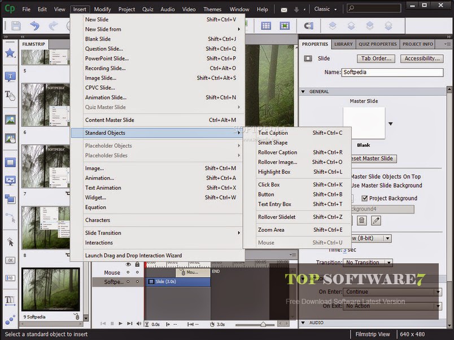This screenshot has height=340, width=454.
Task: Select Text Caption in Standard Objects submenu
Action: (298, 133)
